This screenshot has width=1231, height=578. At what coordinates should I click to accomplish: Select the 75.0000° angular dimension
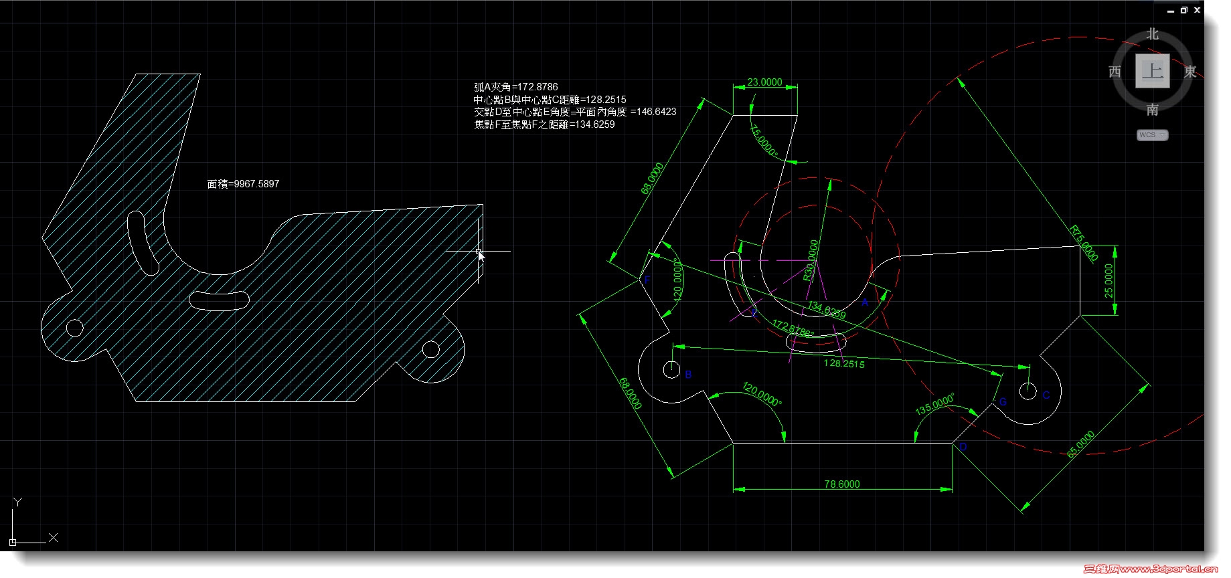point(764,141)
